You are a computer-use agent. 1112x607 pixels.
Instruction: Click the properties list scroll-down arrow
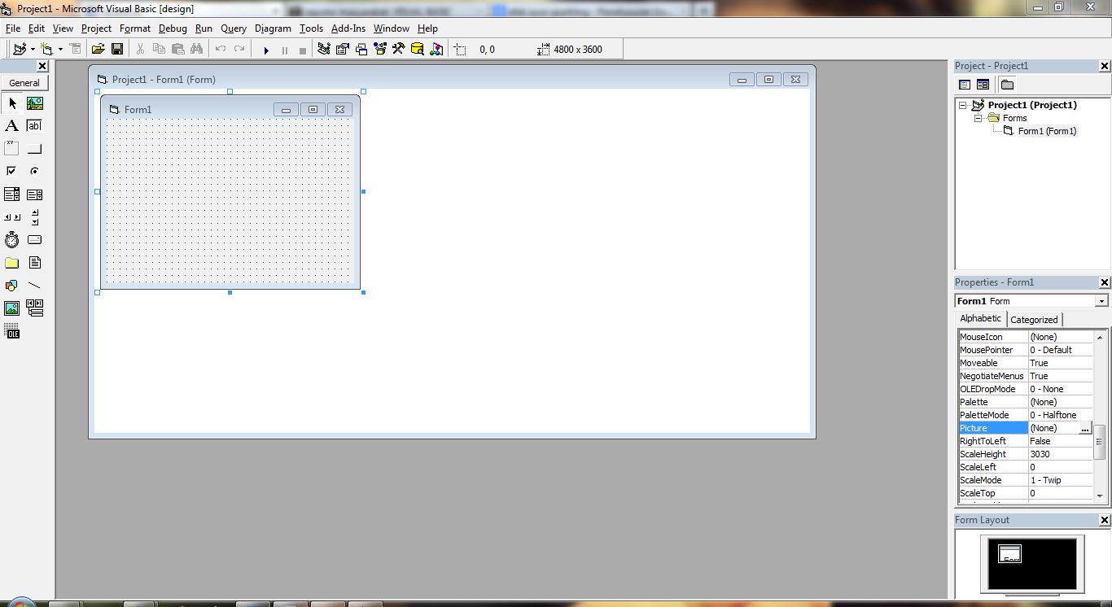tap(1100, 495)
